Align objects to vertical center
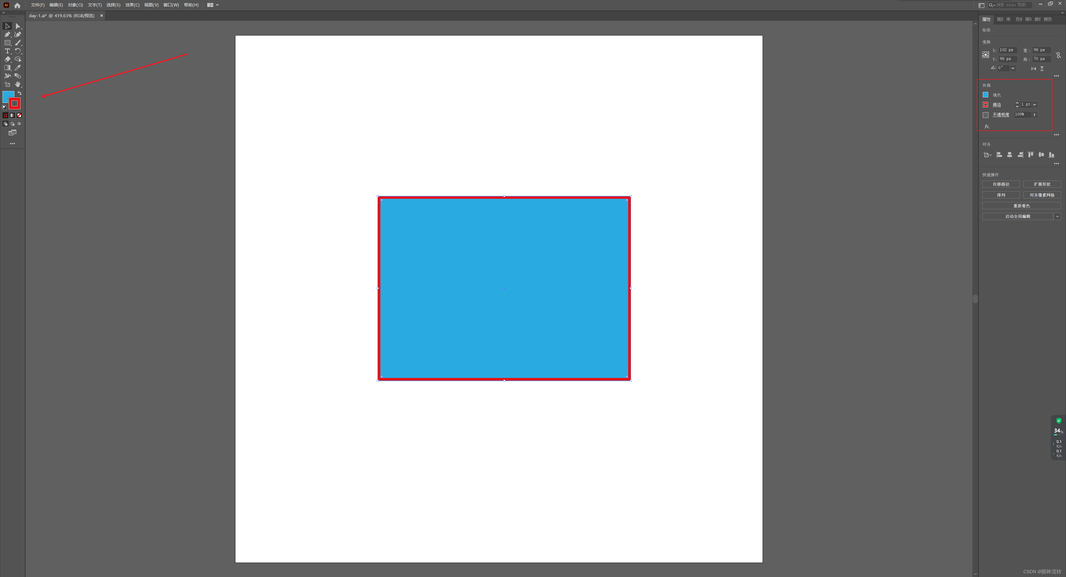1066x577 pixels. [x=1041, y=155]
